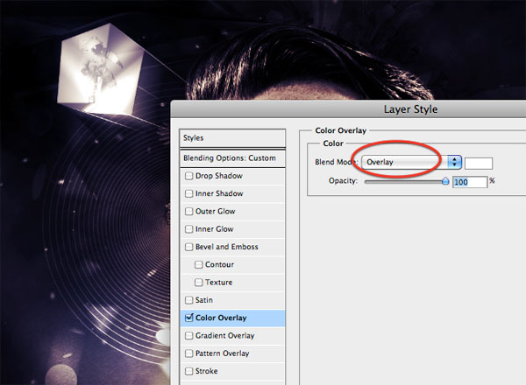Click the Opacity value input field
Viewport: 526px width, 385px height.
pyautogui.click(x=470, y=182)
